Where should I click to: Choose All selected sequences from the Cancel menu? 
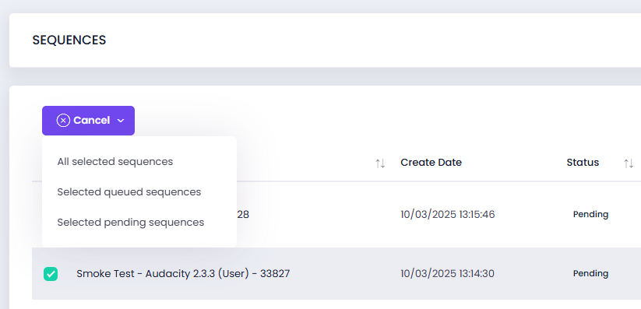(114, 161)
